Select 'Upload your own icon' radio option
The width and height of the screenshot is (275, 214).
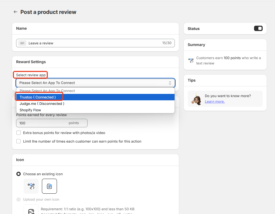pyautogui.click(x=19, y=200)
